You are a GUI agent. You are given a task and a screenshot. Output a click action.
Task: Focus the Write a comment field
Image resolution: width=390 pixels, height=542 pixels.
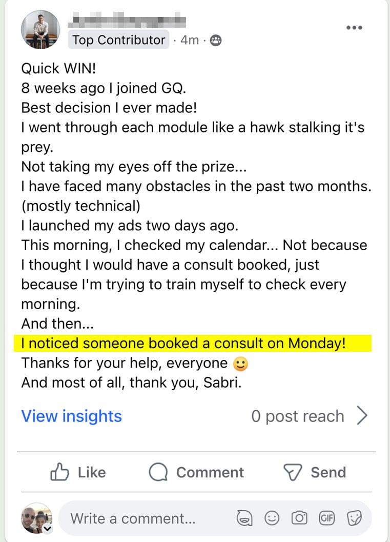click(149, 518)
